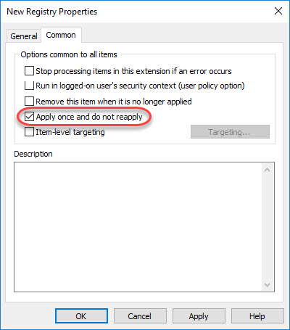
Task: Click the Description box scroll down arrow
Action: tap(267, 284)
